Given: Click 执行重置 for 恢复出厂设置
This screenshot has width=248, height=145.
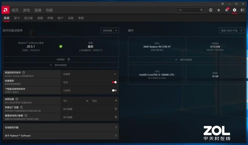Looking at the screenshot, I should point(90,109).
